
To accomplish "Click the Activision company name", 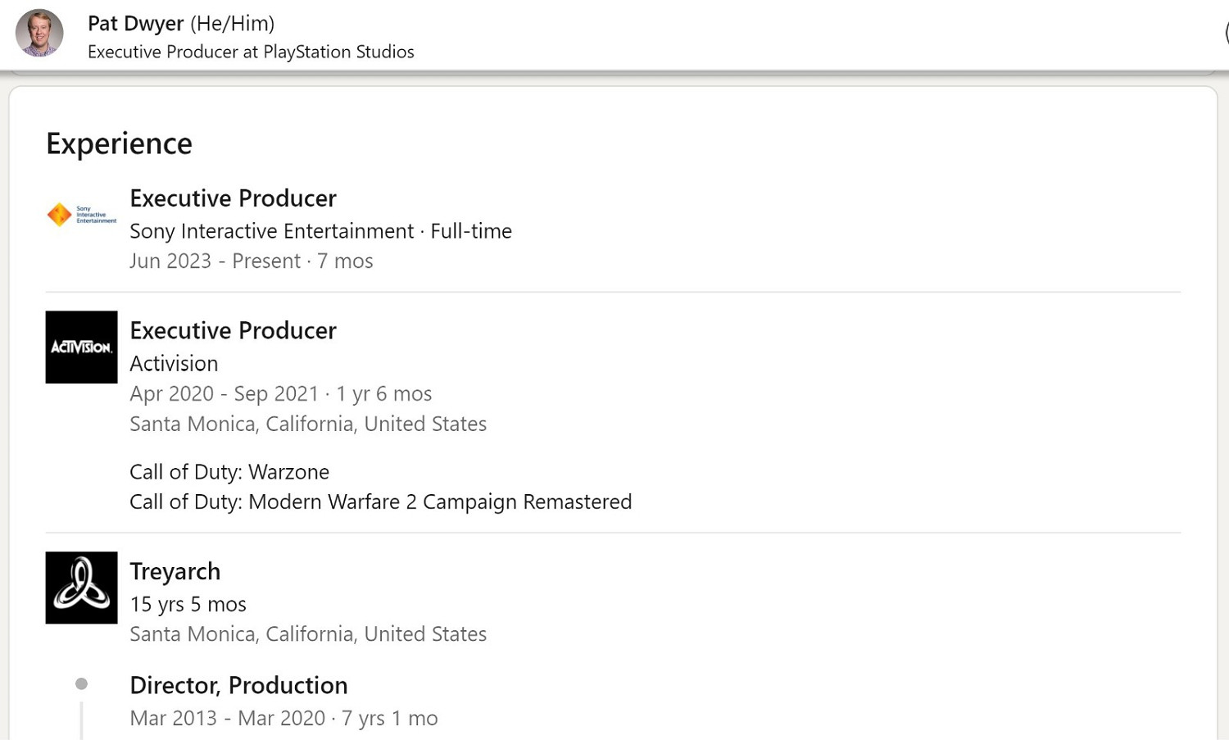I will point(174,363).
